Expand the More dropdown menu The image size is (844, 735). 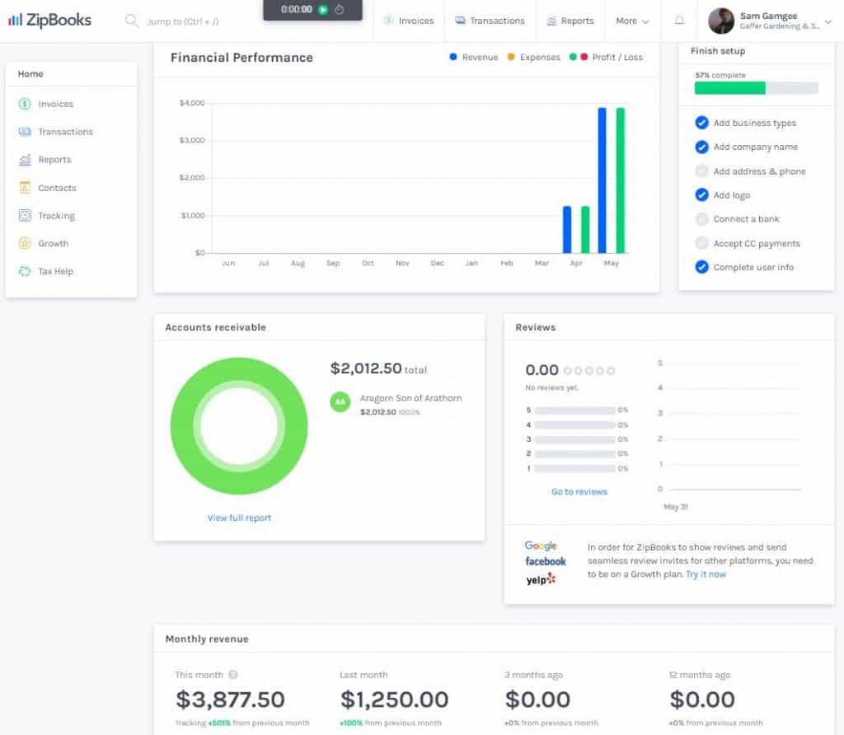632,21
